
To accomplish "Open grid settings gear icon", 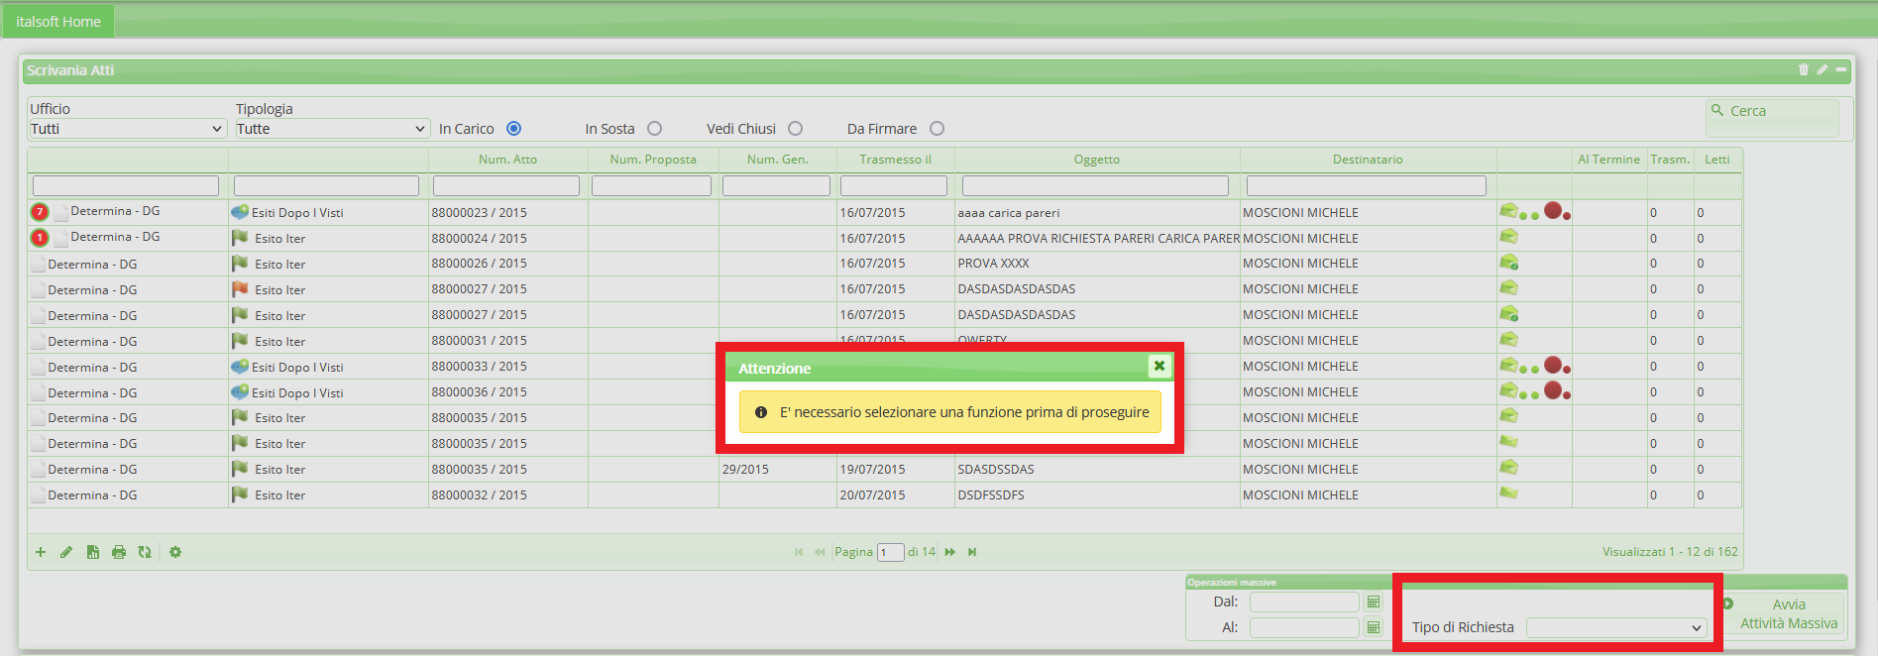I will pyautogui.click(x=175, y=552).
